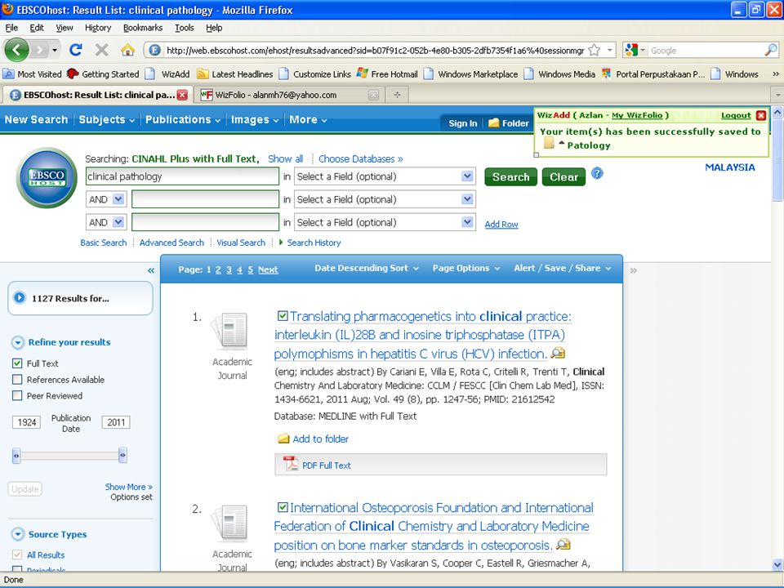Click folder icon beside Add to folder
Screen dimensions: 784x588
tap(283, 439)
